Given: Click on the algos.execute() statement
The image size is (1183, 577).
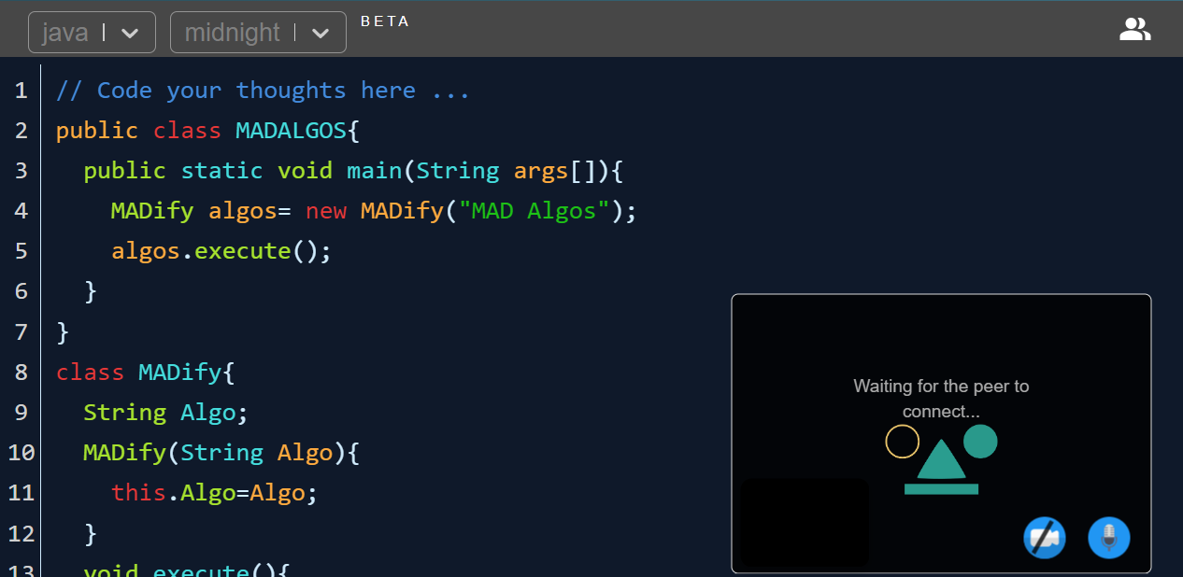Looking at the screenshot, I should (x=221, y=251).
